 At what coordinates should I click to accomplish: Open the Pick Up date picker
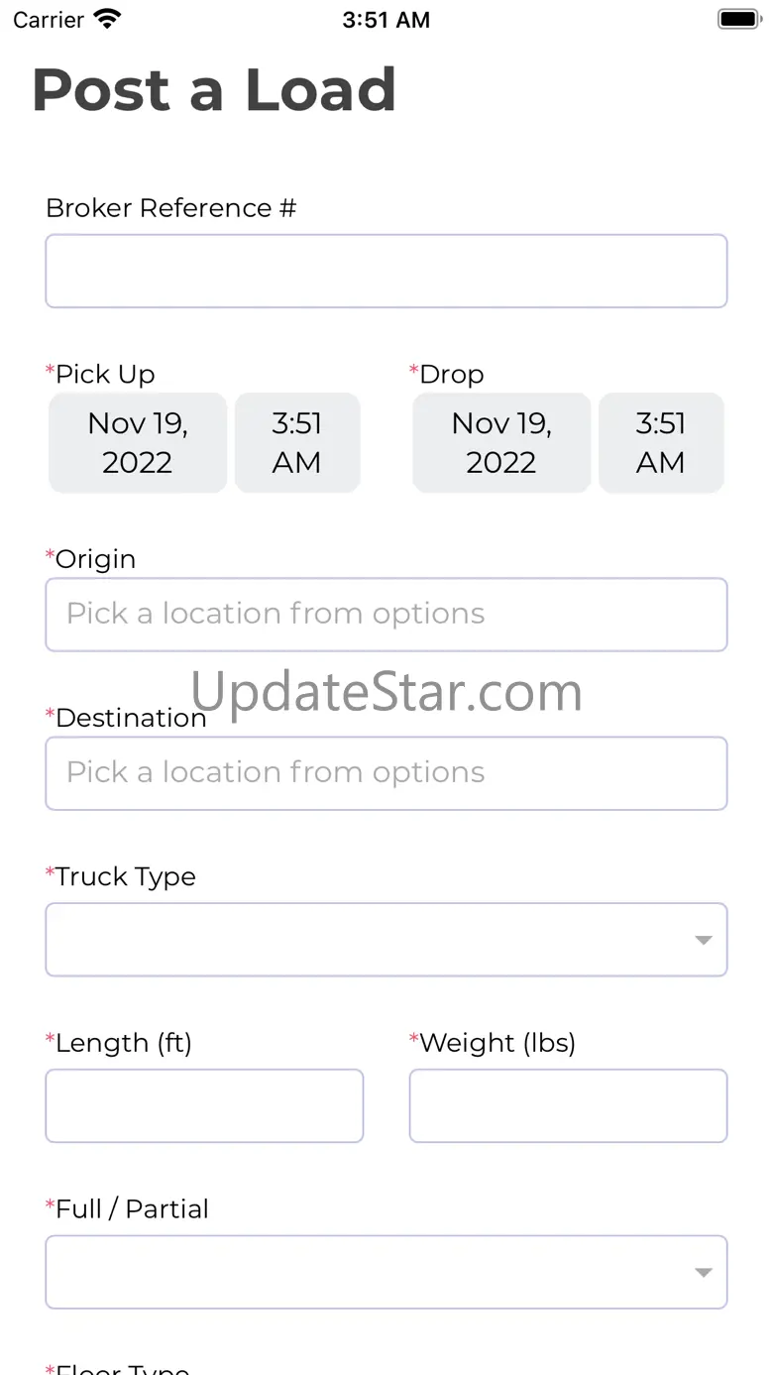pos(138,443)
